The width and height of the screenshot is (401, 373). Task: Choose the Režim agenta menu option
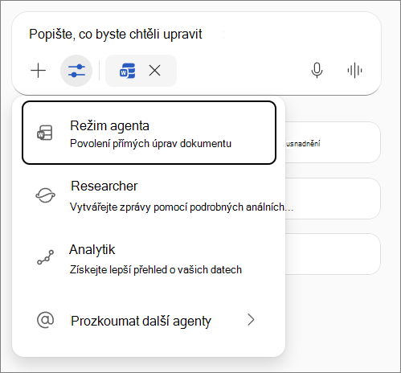point(149,133)
